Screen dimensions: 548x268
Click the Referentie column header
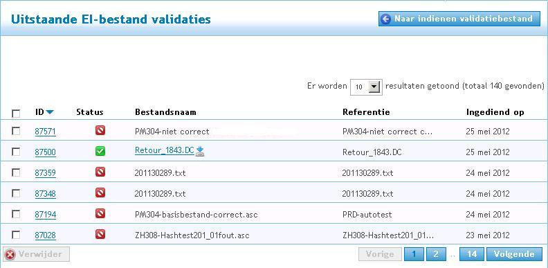[x=366, y=112]
